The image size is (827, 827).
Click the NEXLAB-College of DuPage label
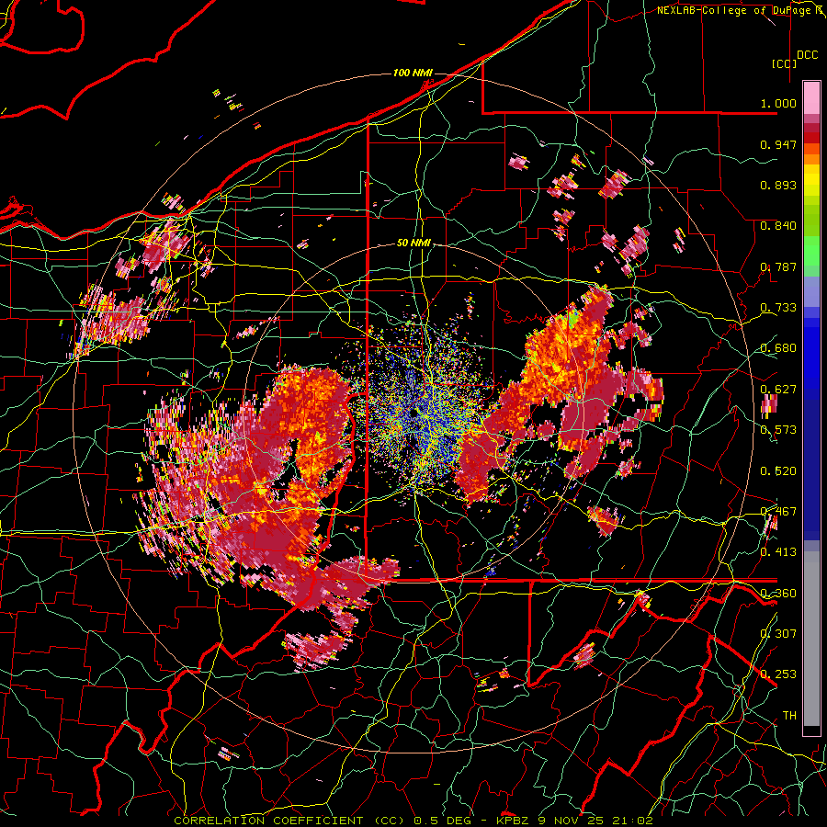pos(735,10)
